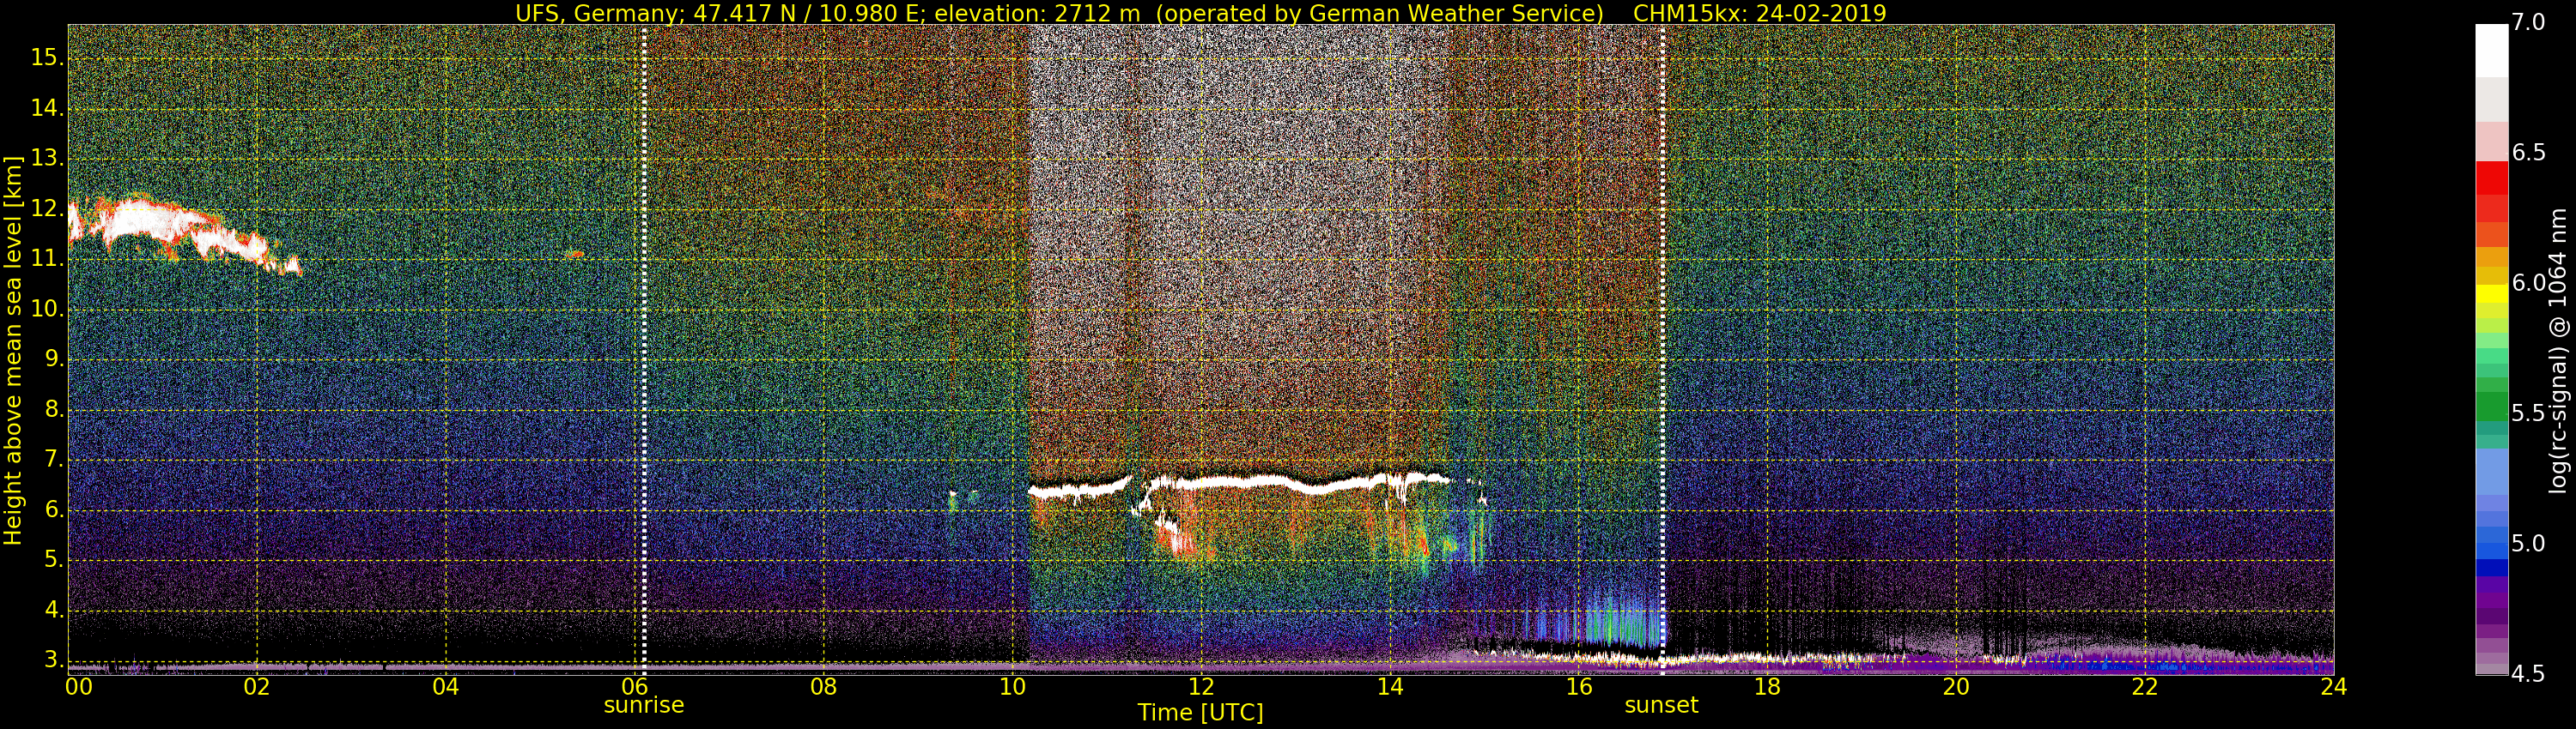This screenshot has width=2576, height=729.
Task: Click the height axis tick "14."
Action: point(47,108)
